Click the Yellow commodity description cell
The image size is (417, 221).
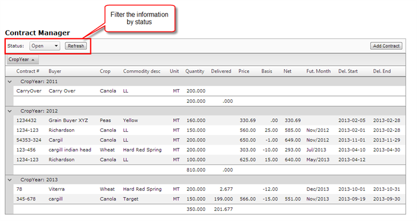click(131, 120)
